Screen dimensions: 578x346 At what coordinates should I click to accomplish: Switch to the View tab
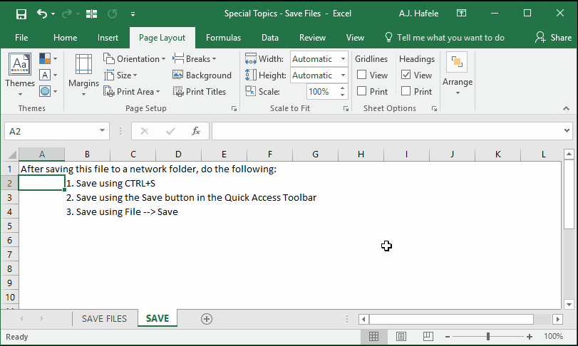pos(355,38)
